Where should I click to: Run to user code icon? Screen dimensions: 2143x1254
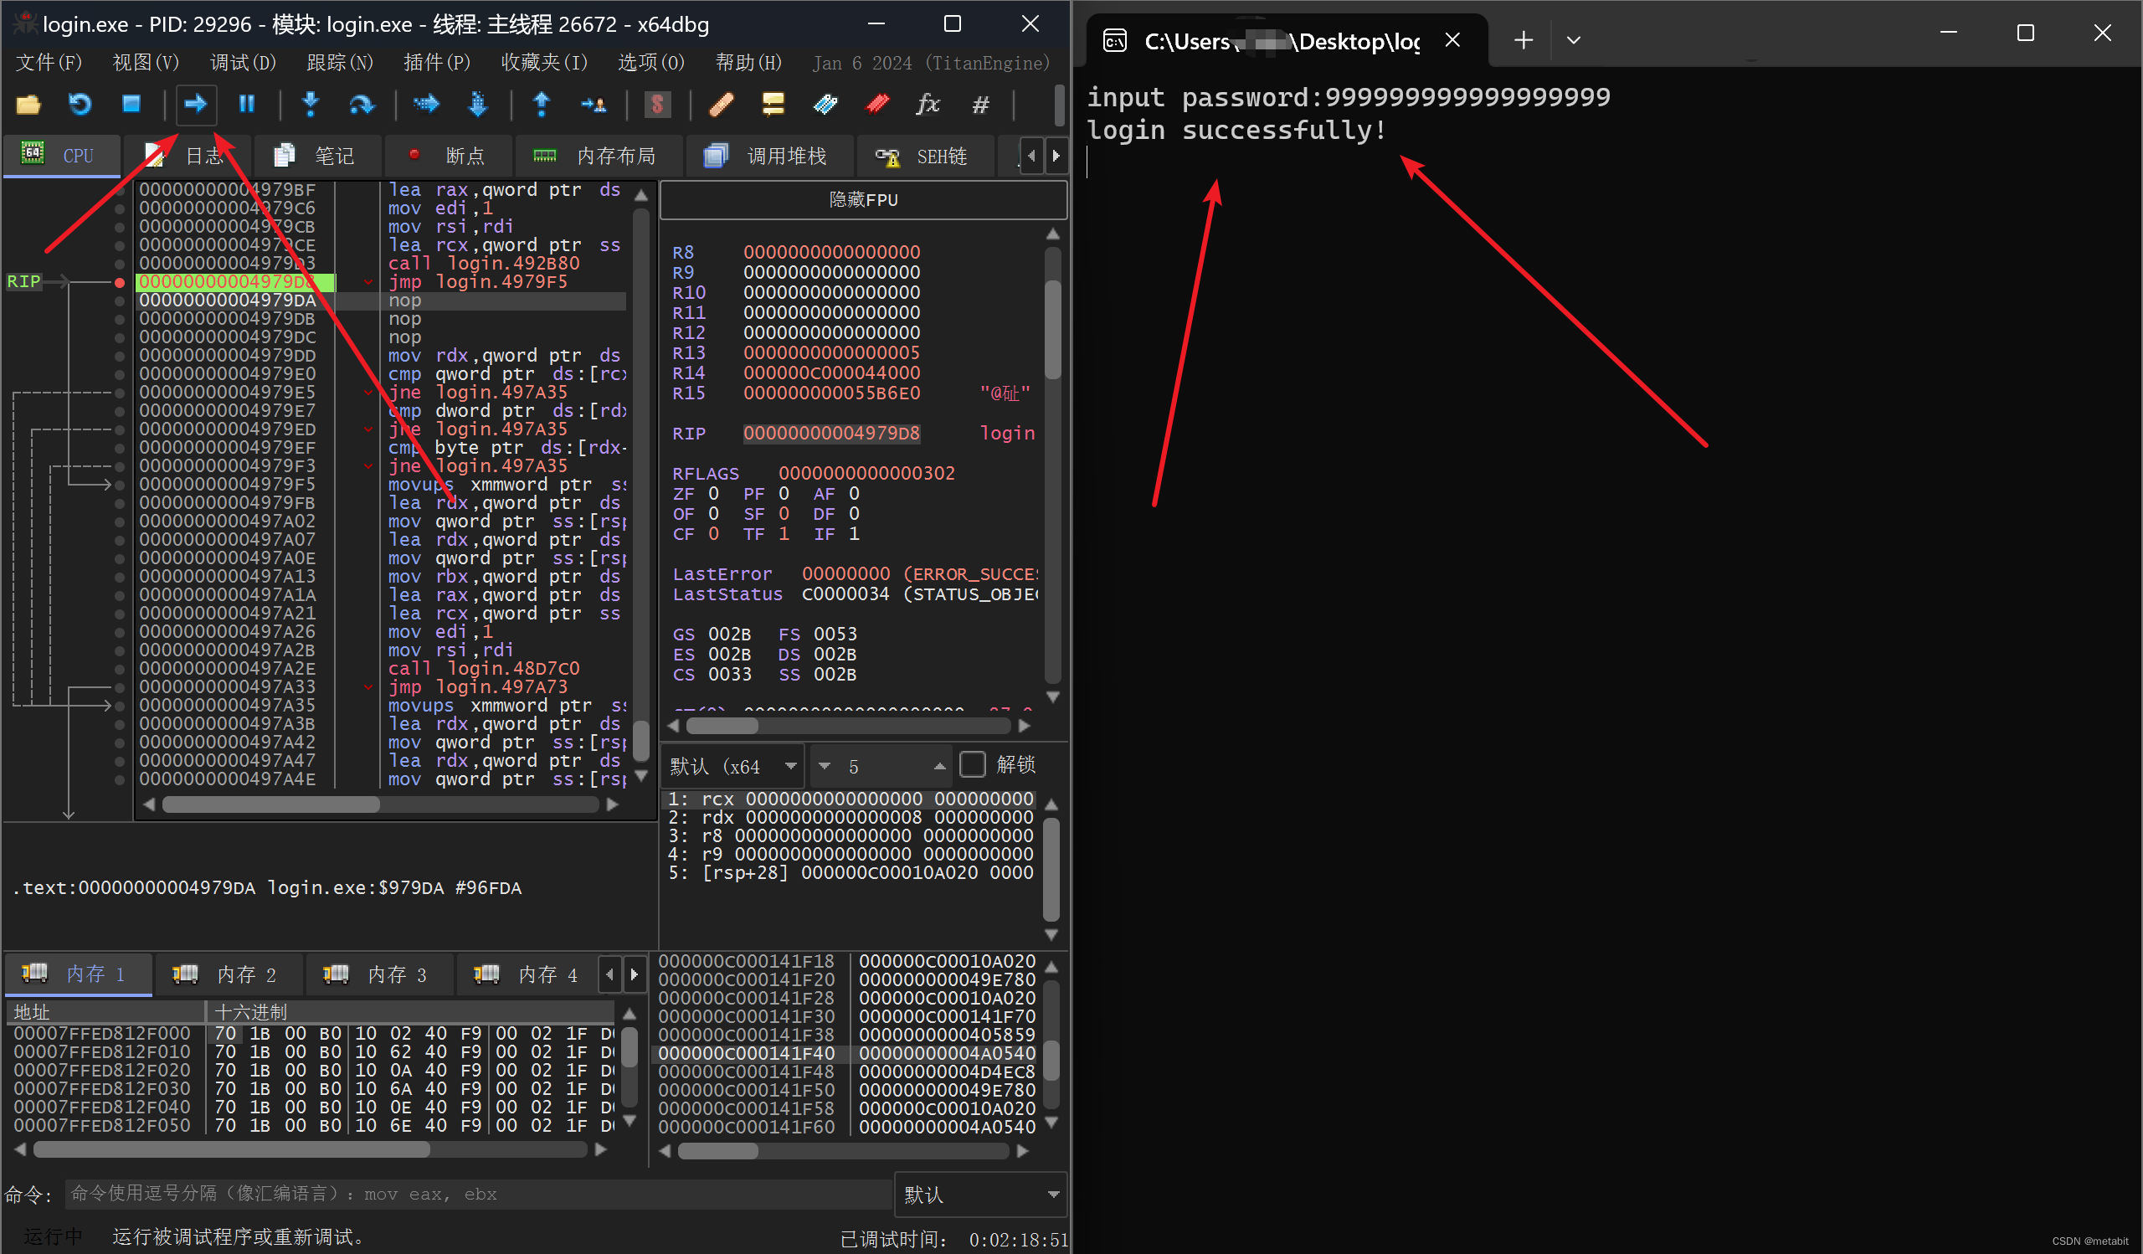(x=594, y=105)
